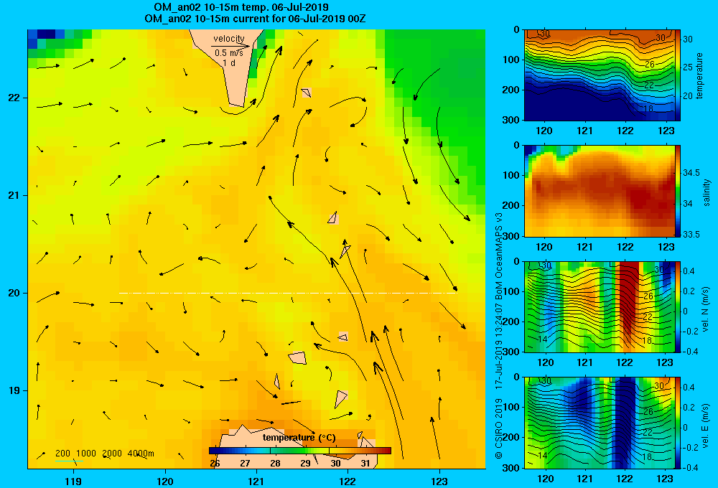Screen dimensions: 718x488
Task: Click the '0.4' tick on the vel. E colorbar
Action: (689, 388)
